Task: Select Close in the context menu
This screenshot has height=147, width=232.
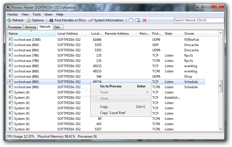Action: coord(121,98)
